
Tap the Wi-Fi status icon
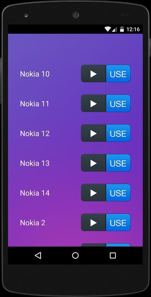tap(107, 29)
